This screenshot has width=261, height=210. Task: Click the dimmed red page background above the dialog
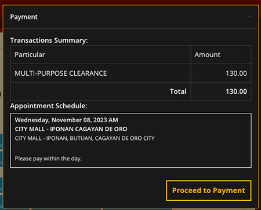(x=130, y=2)
